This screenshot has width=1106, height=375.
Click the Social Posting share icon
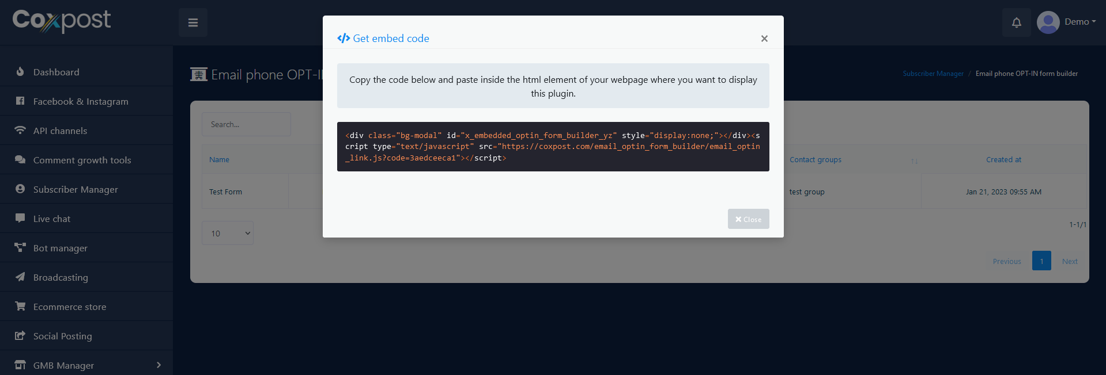click(20, 336)
